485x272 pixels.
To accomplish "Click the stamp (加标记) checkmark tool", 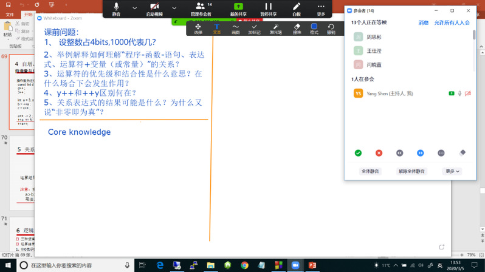I will pos(254,28).
